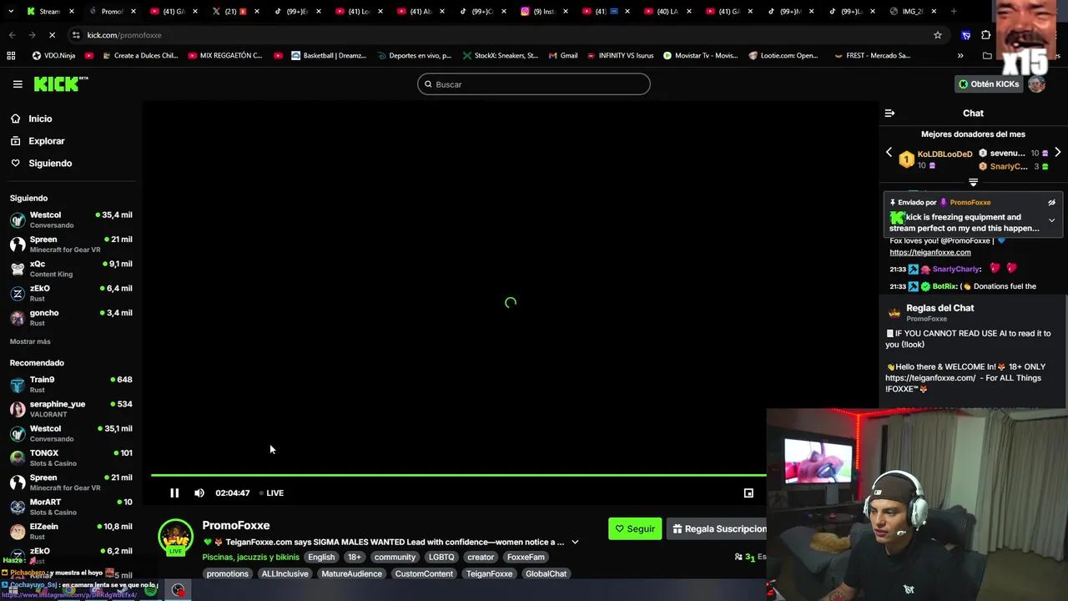
Task: Click browser back arrow
Action: point(12,35)
